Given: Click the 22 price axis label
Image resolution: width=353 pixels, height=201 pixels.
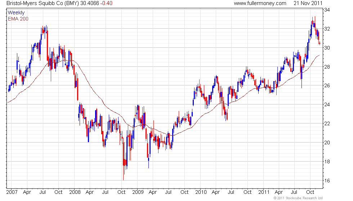Looking at the screenshot, I should (x=327, y=123).
